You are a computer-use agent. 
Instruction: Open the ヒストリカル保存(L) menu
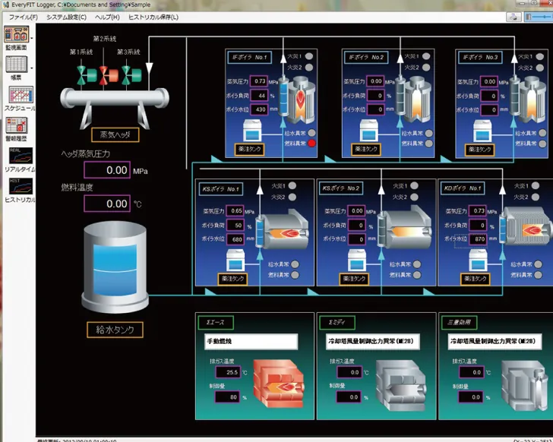pos(153,17)
